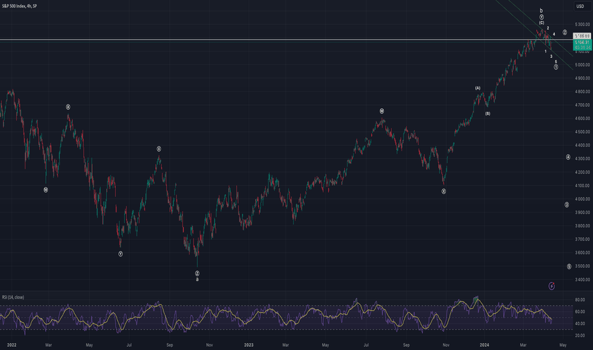This screenshot has height=350, width=593.
Task: Click circled 4 projection label near 4300
Action: tap(568, 157)
